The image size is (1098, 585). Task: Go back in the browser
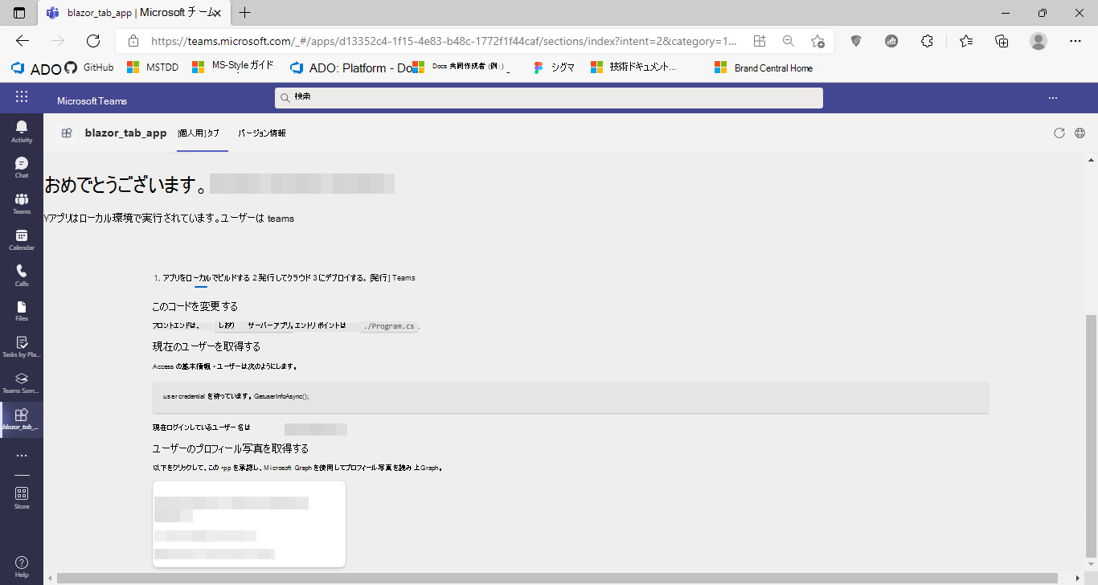coord(23,41)
